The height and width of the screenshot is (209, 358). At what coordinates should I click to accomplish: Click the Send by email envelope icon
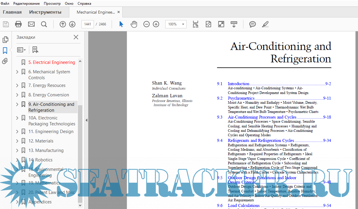pos(31,24)
